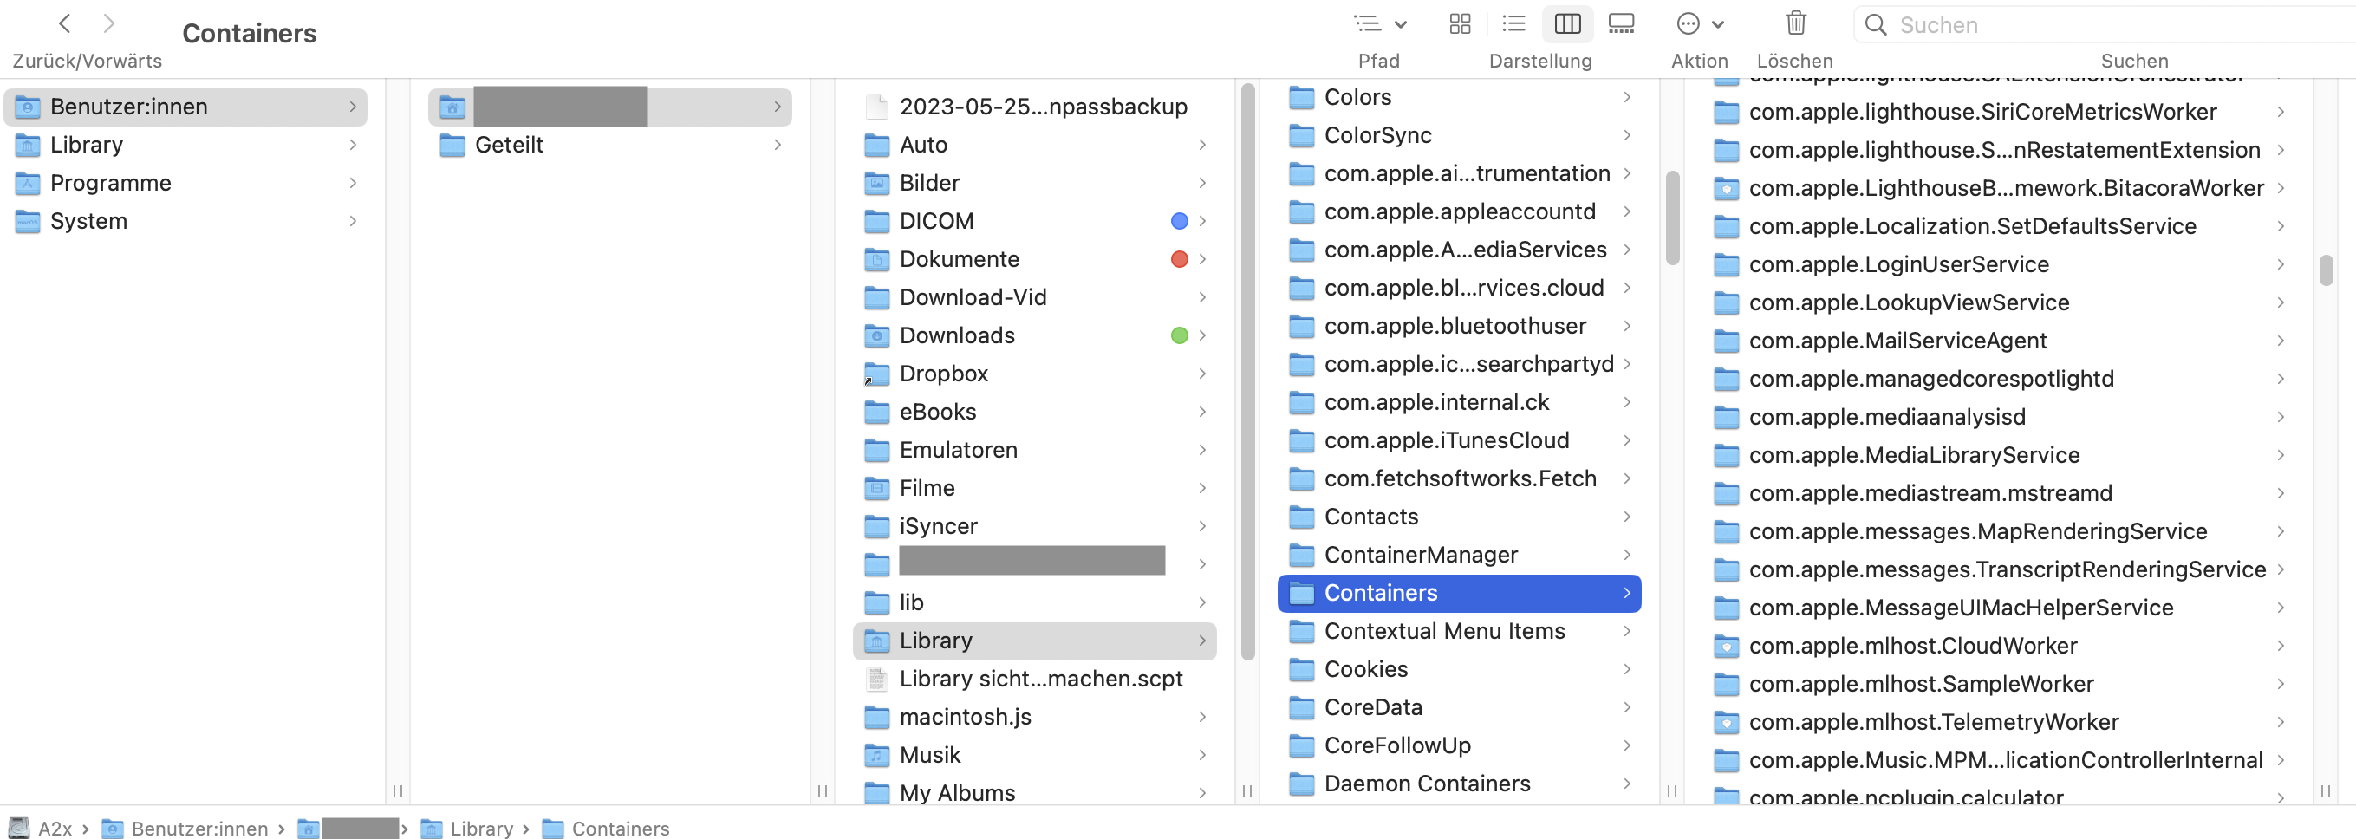
Task: Select the CoreFollowUp folder
Action: coord(1459,745)
